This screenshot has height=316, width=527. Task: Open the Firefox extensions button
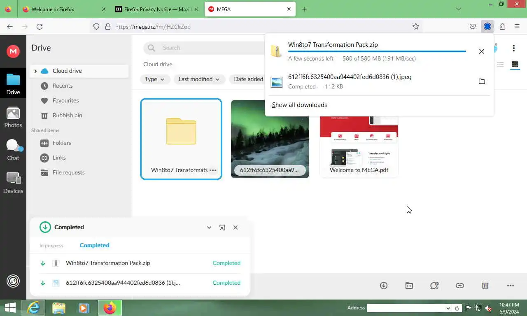(502, 27)
